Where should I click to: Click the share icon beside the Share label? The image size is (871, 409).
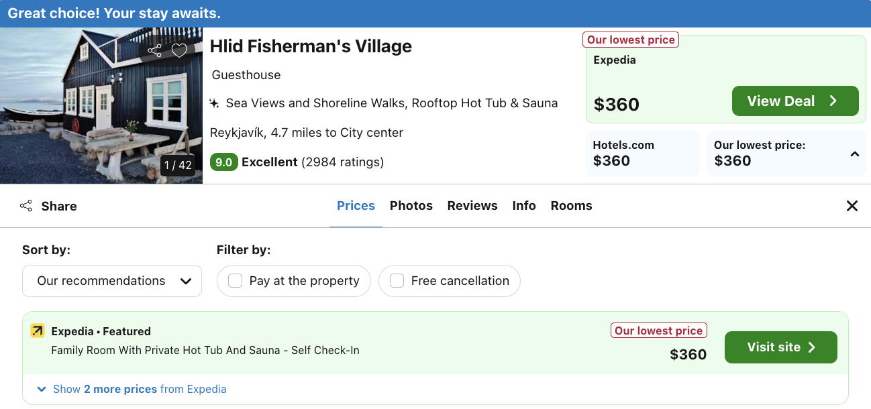pos(26,206)
